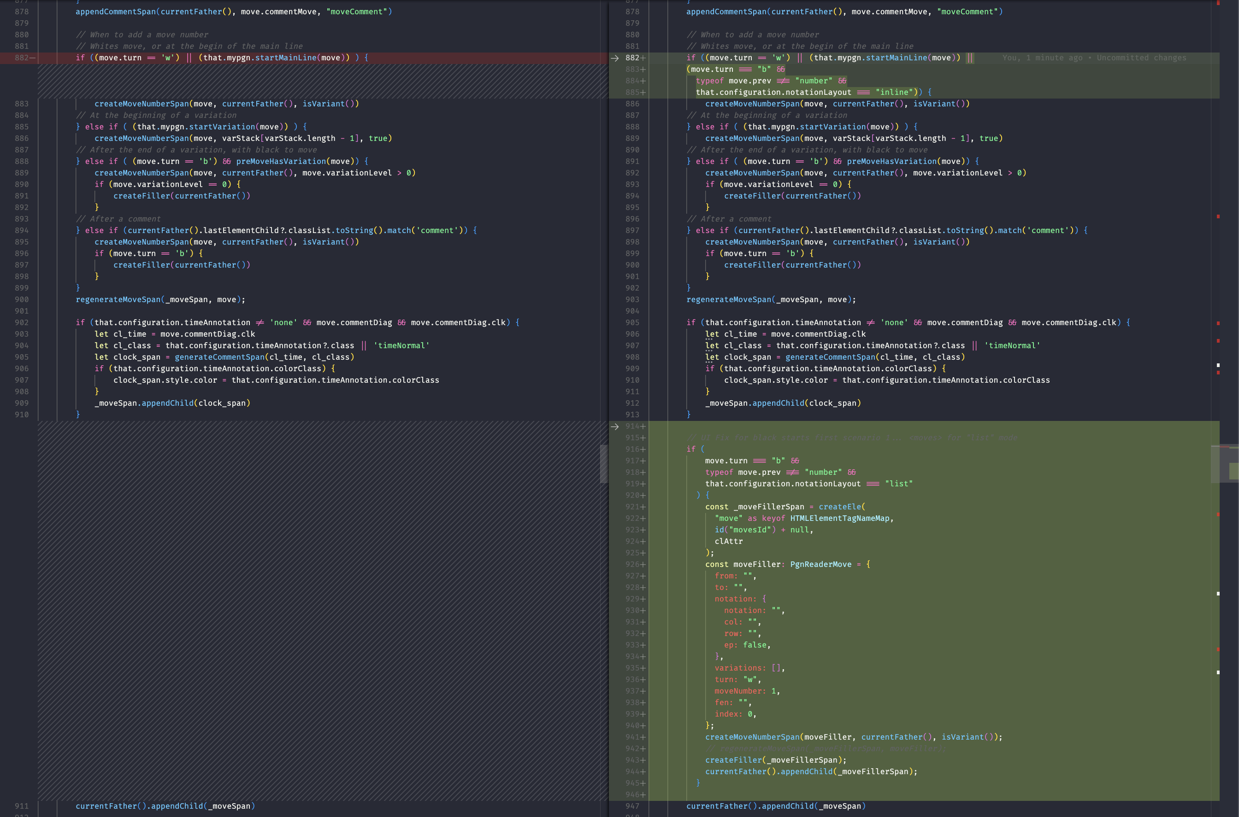Place the cursor on 'moveNumber: 1' at line 937
Viewport: 1239px width, 817px height.
[743, 690]
